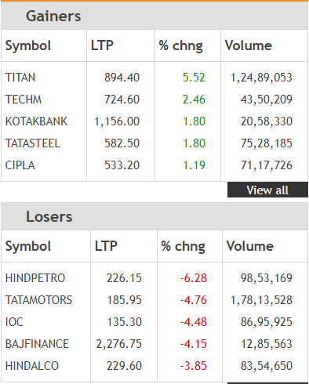This screenshot has width=309, height=384.
Task: Open the HINDALCO symbol link
Action: tap(32, 366)
